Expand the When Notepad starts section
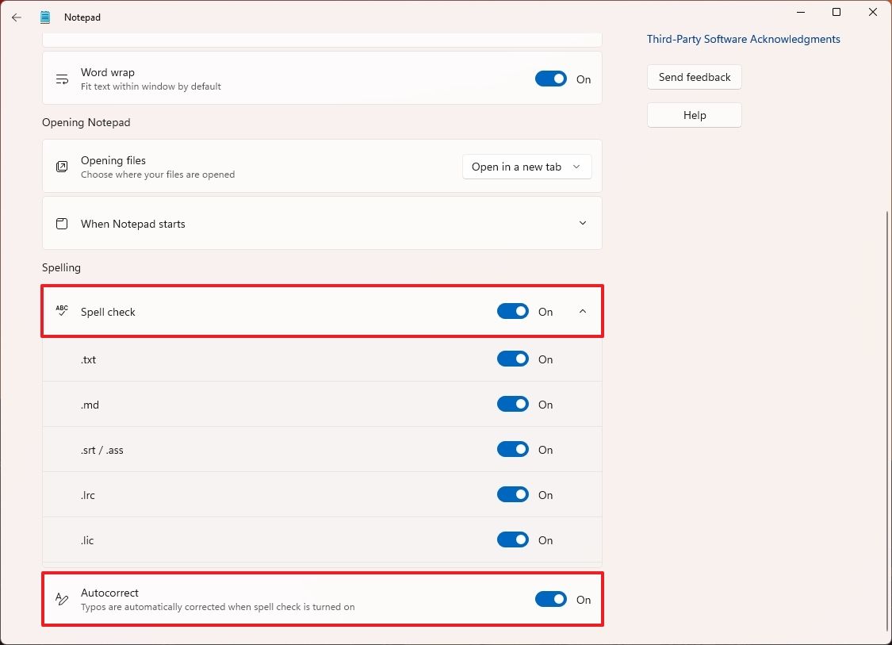Screen dimensions: 892x645 583,224
